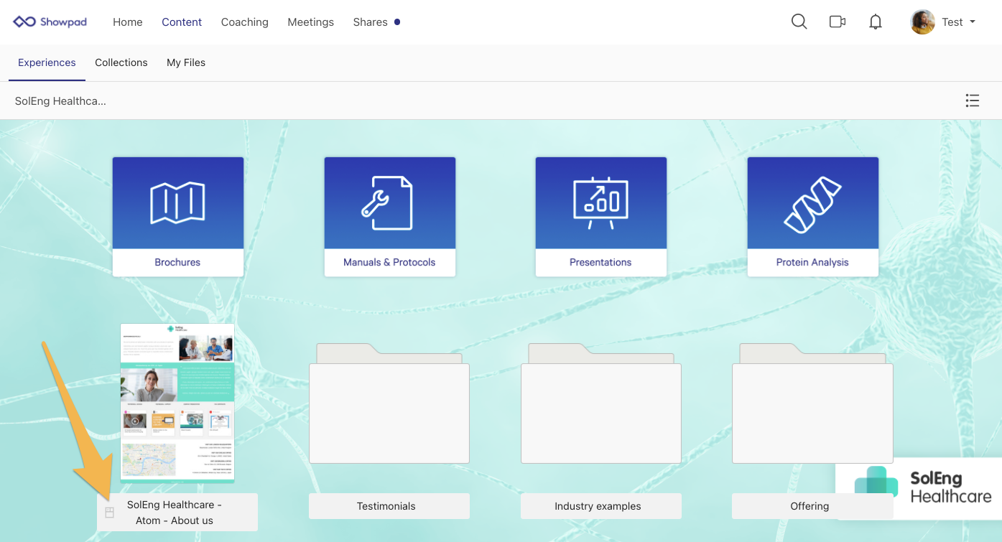Select Content in top navigation

pos(182,22)
